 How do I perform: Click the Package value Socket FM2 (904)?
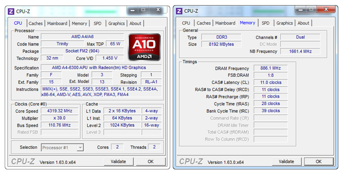[x=82, y=51]
